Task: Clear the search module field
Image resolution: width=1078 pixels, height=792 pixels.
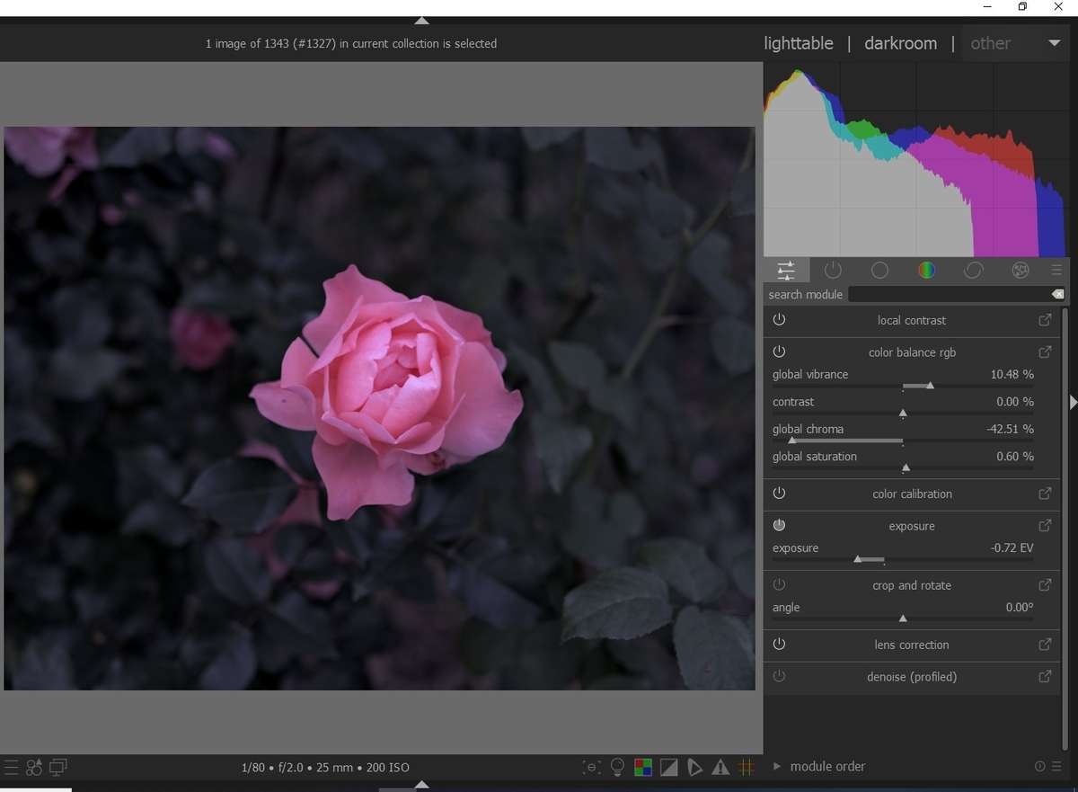Action: 1057,294
